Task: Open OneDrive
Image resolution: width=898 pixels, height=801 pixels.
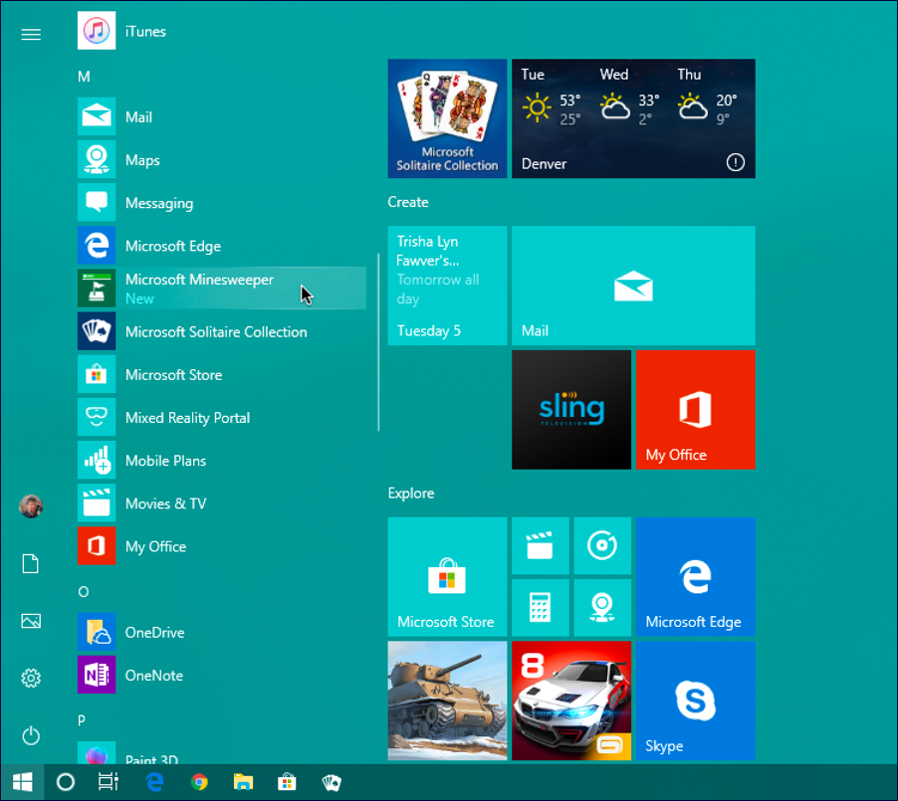Action: tap(222, 632)
